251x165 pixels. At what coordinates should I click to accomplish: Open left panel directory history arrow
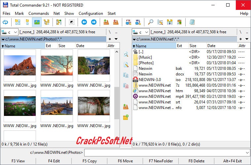tap(116, 39)
